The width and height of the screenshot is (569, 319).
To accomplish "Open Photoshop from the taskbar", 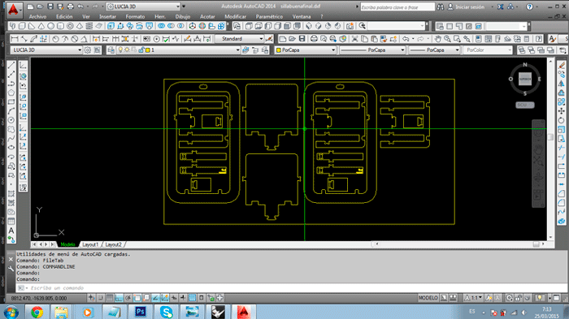I will click(x=141, y=312).
